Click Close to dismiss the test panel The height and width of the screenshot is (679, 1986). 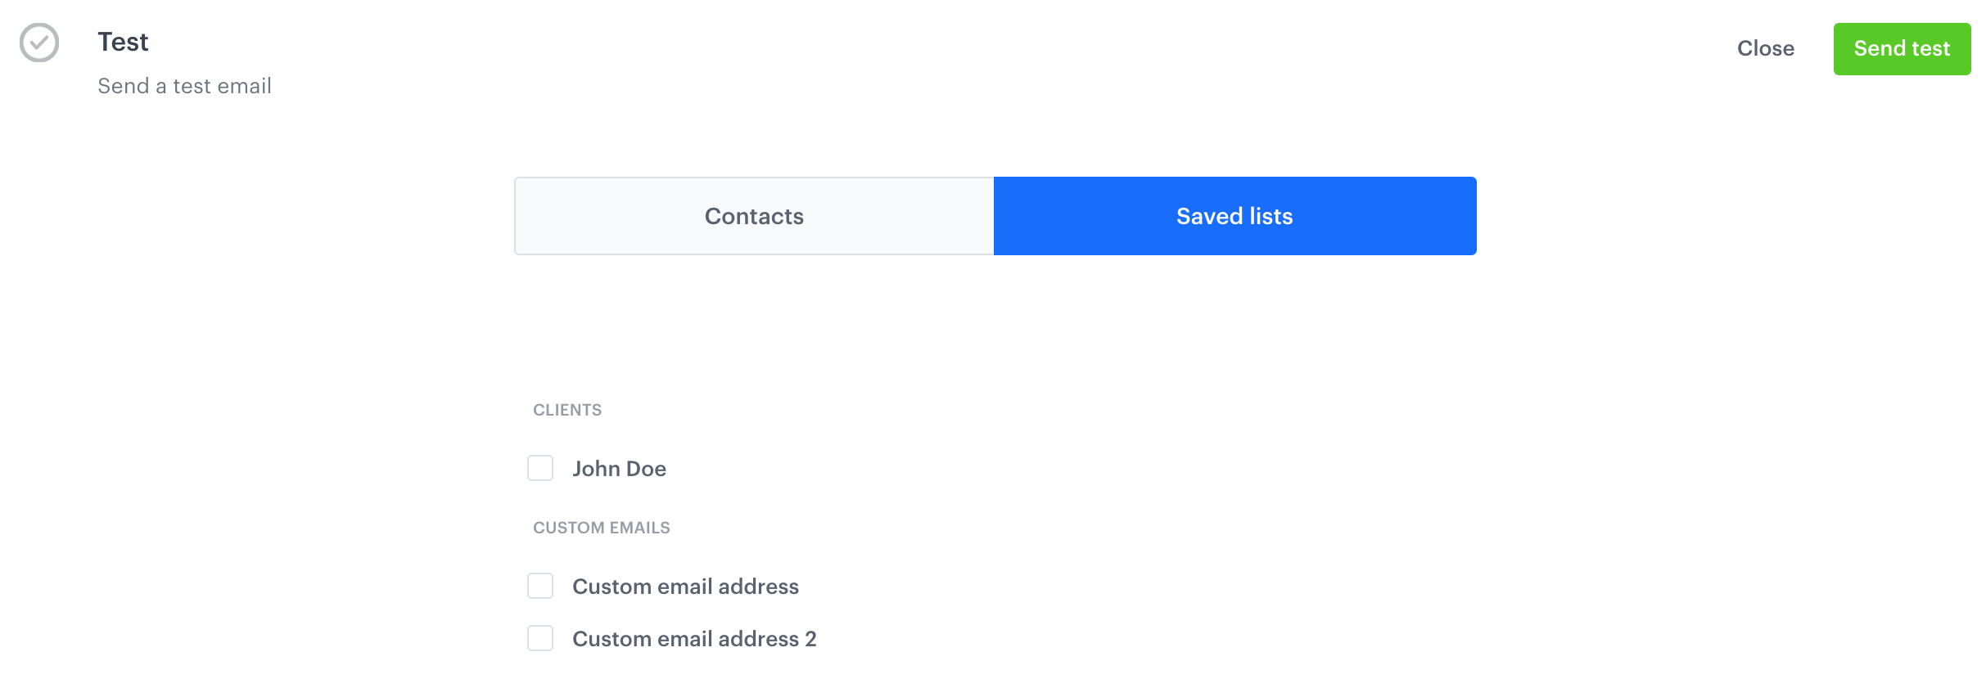[x=1766, y=48]
